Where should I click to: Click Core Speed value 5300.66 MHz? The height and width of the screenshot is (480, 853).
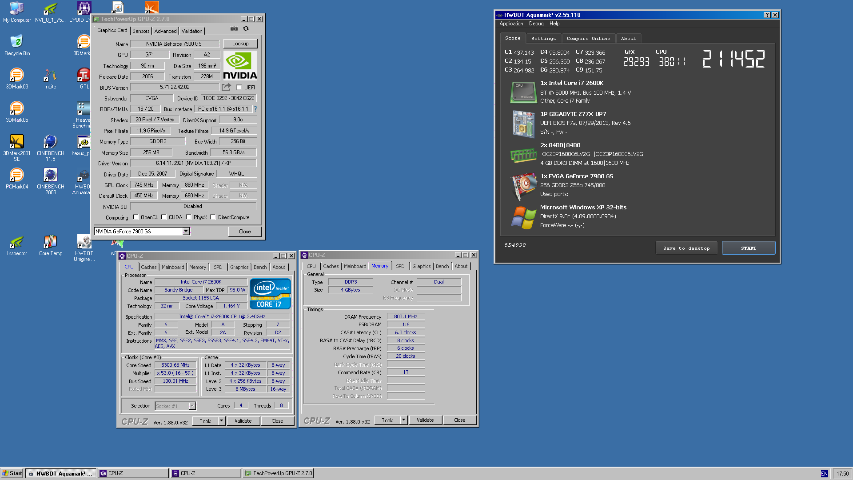pyautogui.click(x=175, y=365)
